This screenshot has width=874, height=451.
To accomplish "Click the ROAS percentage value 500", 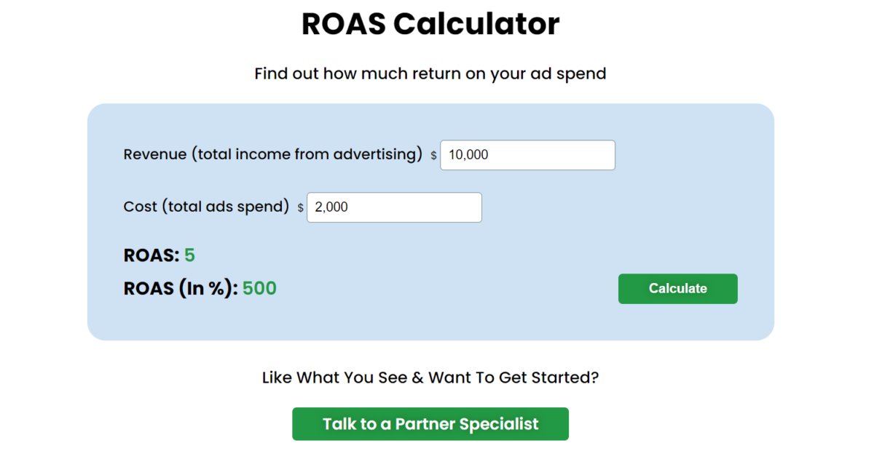I will click(259, 288).
